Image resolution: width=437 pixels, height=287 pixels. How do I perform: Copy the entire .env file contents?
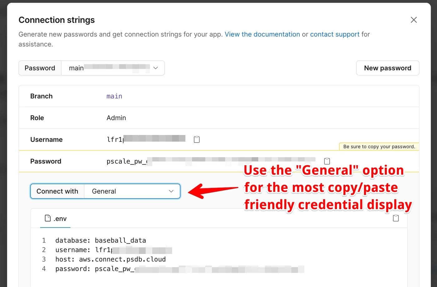pyautogui.click(x=395, y=218)
